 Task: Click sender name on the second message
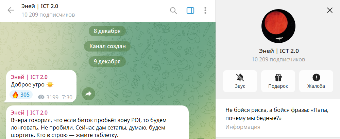click(x=29, y=113)
